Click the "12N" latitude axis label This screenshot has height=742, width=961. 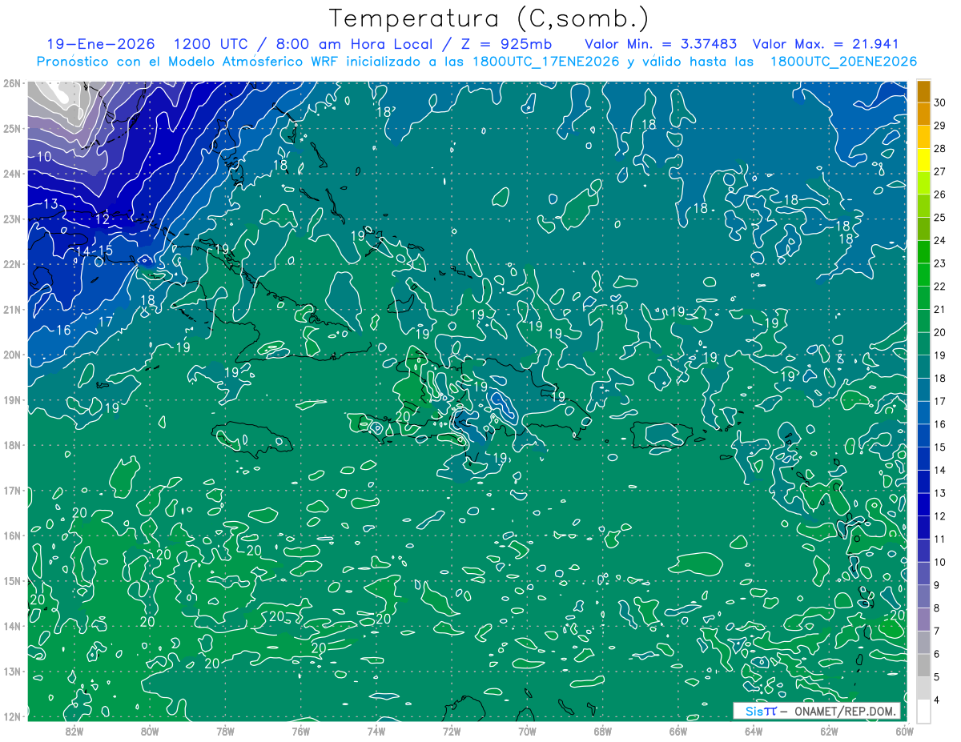click(11, 716)
